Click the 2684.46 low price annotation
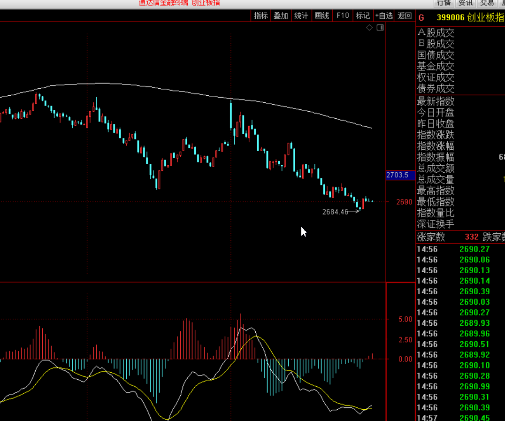This screenshot has width=505, height=421. coord(335,212)
